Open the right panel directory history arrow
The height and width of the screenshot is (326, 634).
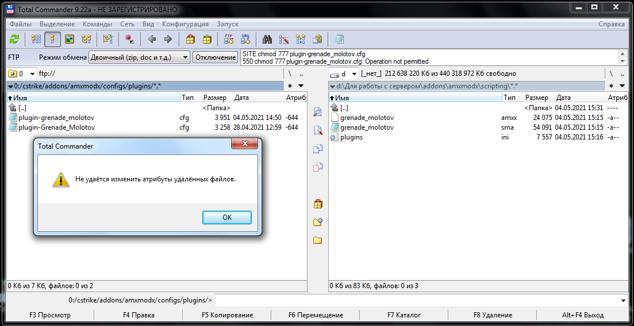(623, 86)
